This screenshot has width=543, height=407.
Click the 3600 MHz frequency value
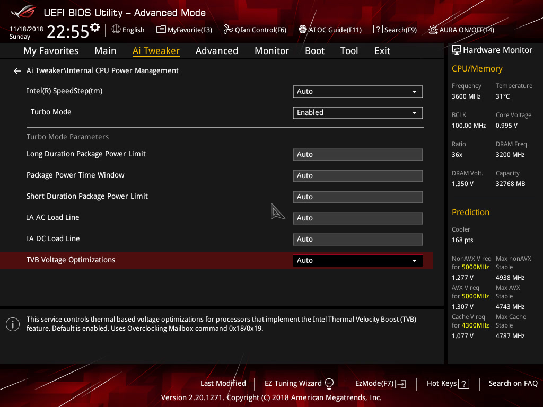coord(466,96)
